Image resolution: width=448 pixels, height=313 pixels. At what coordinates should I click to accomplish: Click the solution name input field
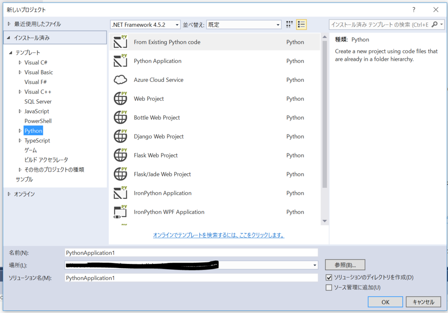[191, 278]
